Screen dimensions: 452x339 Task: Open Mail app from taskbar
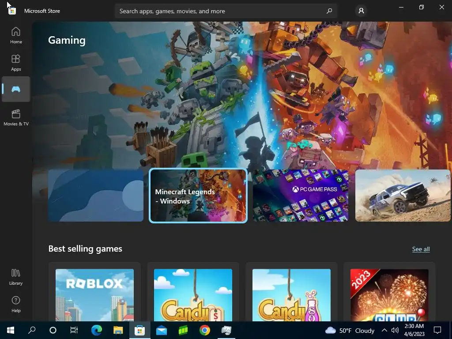pyautogui.click(x=162, y=330)
